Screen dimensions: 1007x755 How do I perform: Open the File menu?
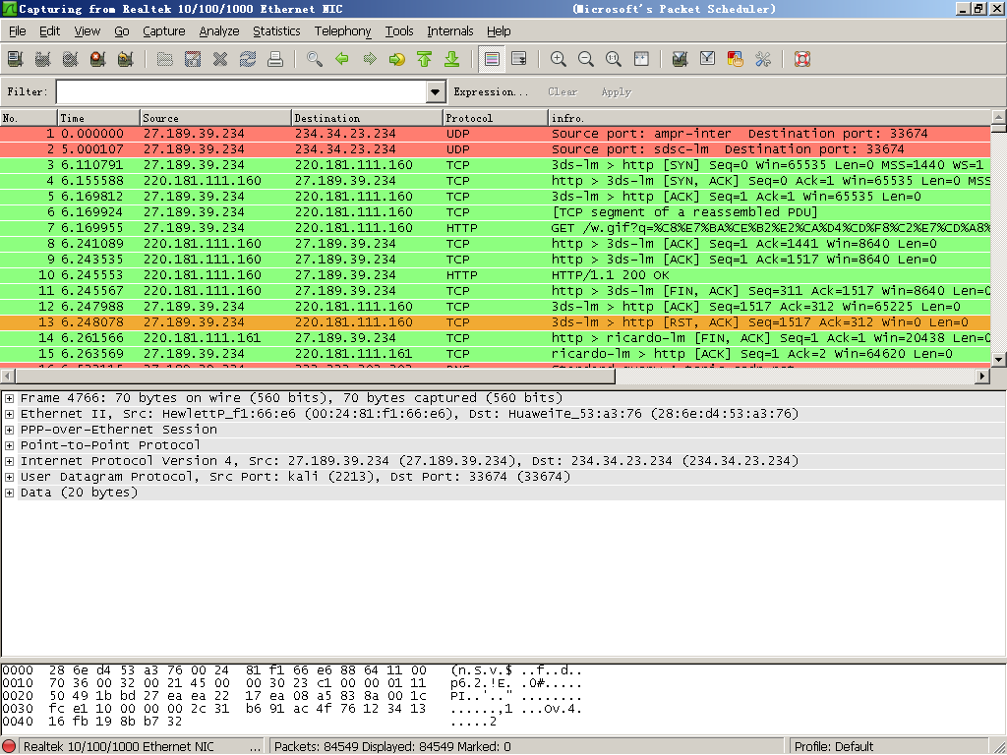coord(18,31)
